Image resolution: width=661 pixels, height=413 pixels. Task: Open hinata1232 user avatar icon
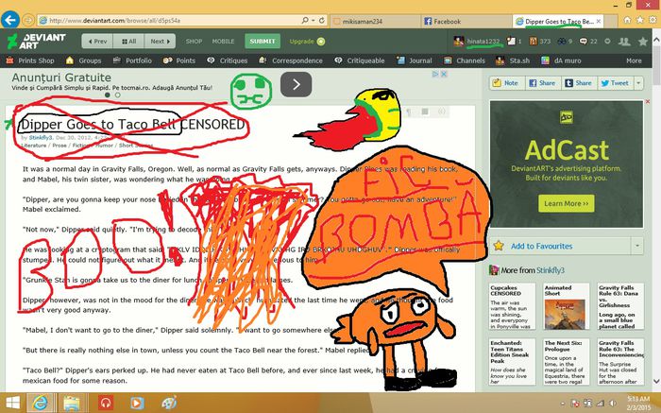pos(459,41)
